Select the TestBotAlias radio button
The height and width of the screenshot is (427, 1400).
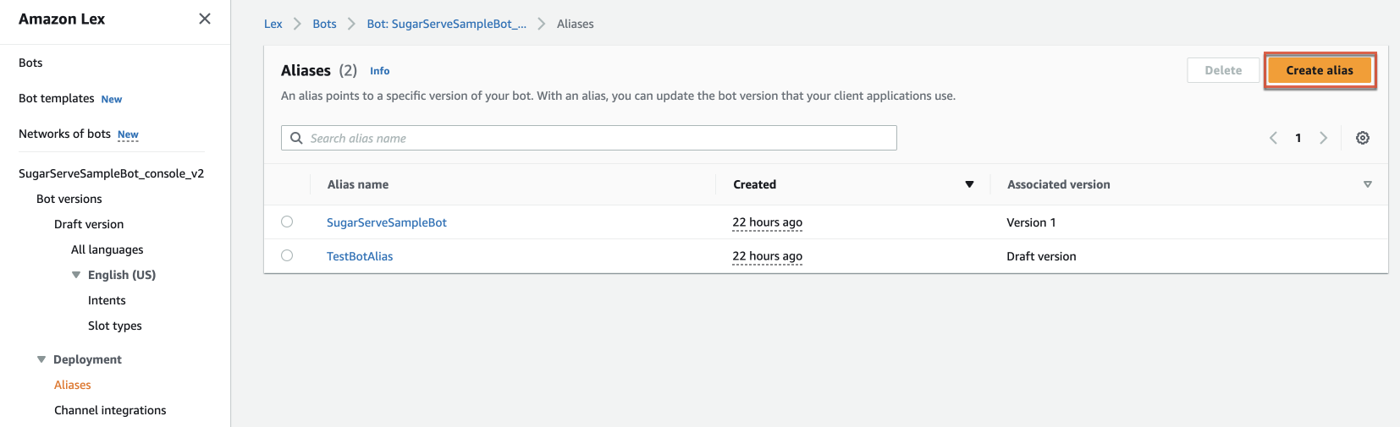click(287, 255)
